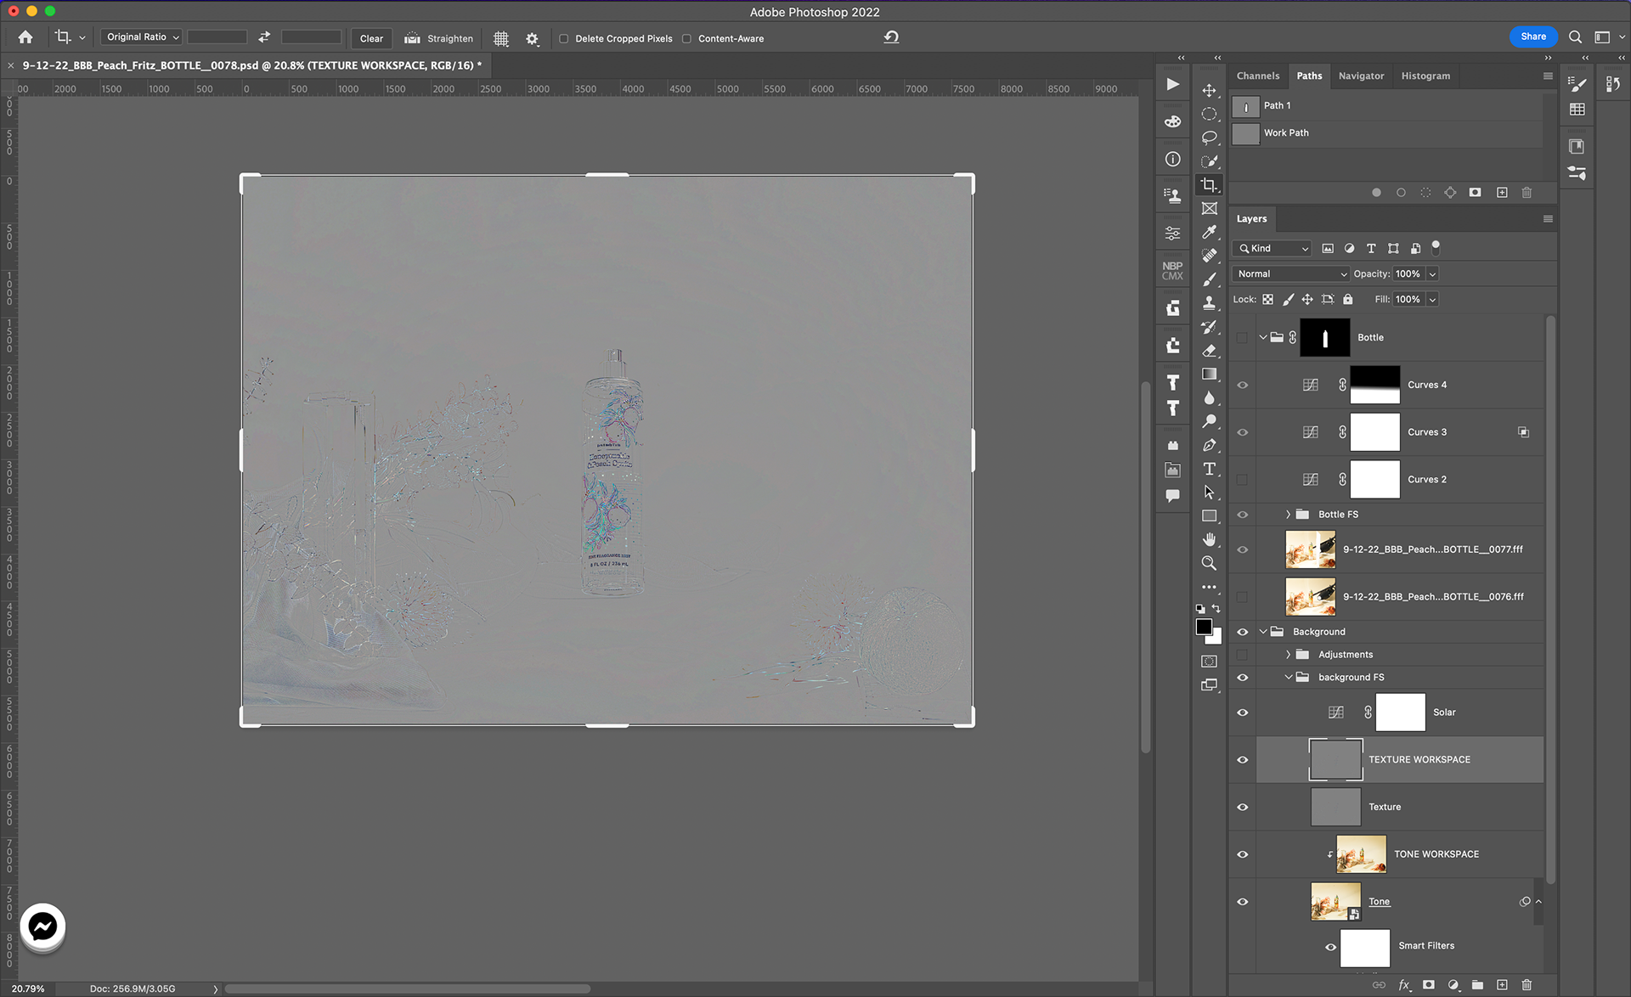
Task: Click the Clear button
Action: pyautogui.click(x=371, y=38)
